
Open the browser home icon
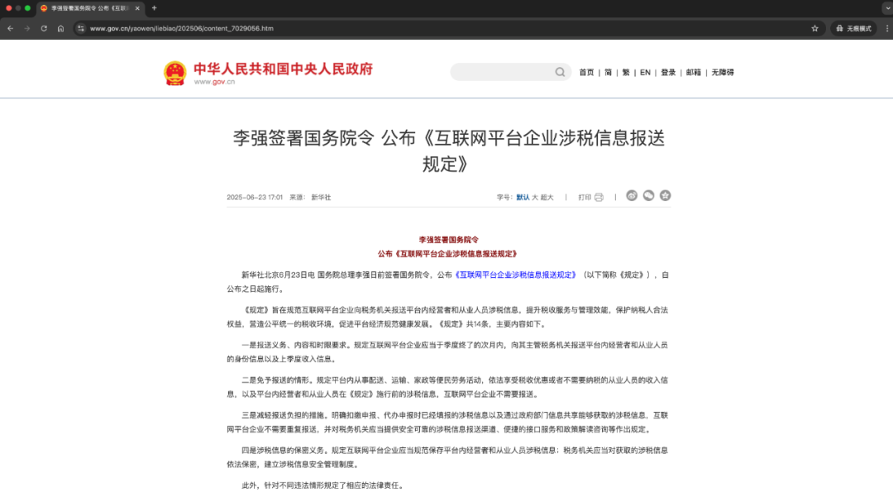[x=60, y=28]
